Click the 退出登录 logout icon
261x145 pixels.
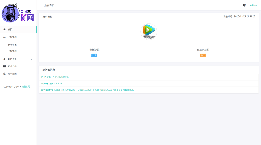click(4, 74)
